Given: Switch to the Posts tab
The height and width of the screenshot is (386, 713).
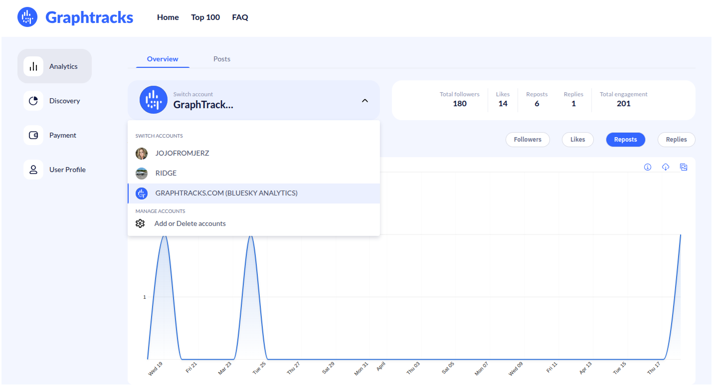Looking at the screenshot, I should 222,59.
